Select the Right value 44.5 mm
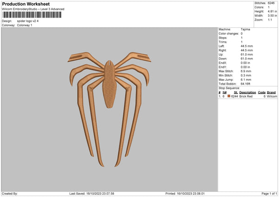This screenshot has width=279, height=197. tap(247, 50)
